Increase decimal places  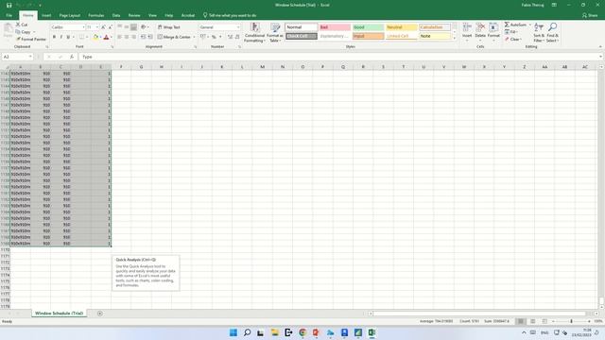pos(231,37)
